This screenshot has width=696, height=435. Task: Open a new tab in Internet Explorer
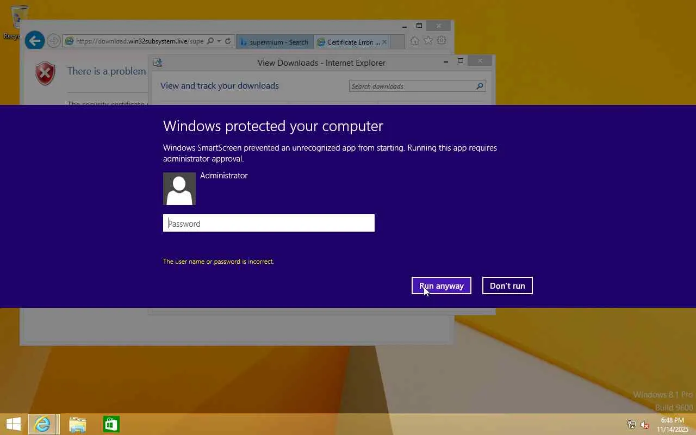pyautogui.click(x=397, y=42)
